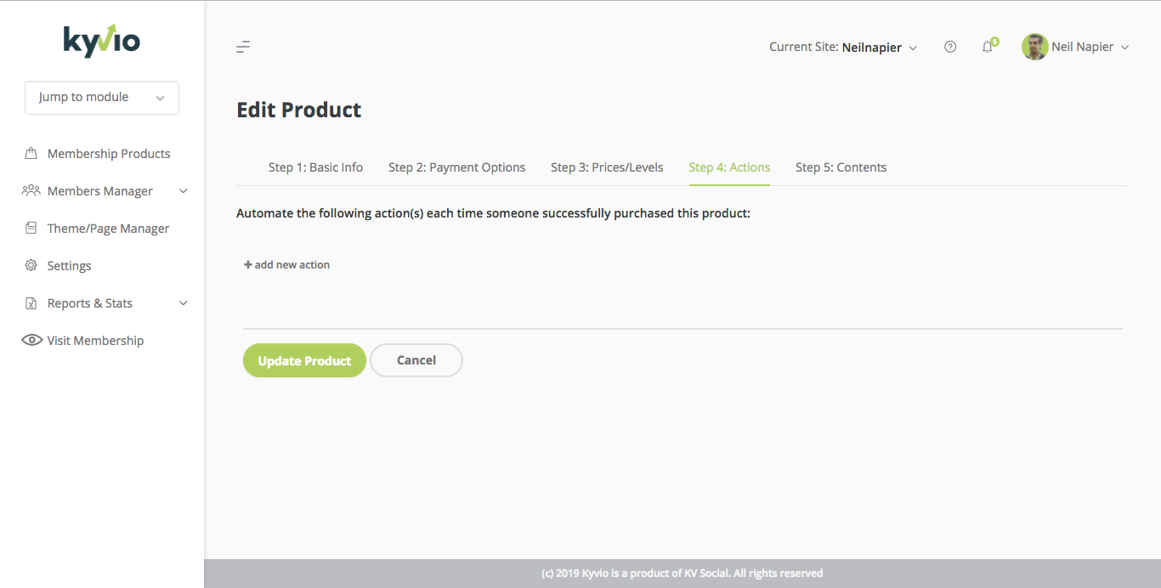
Task: Click Neil Napier's profile avatar
Action: tap(1034, 47)
